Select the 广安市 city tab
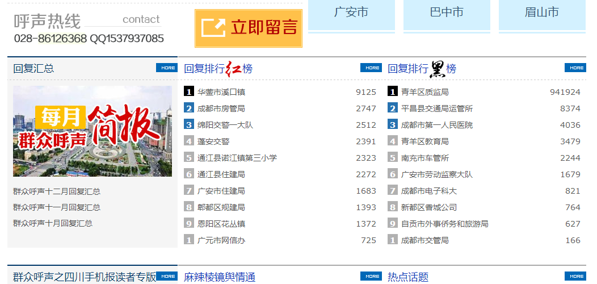 coord(351,12)
